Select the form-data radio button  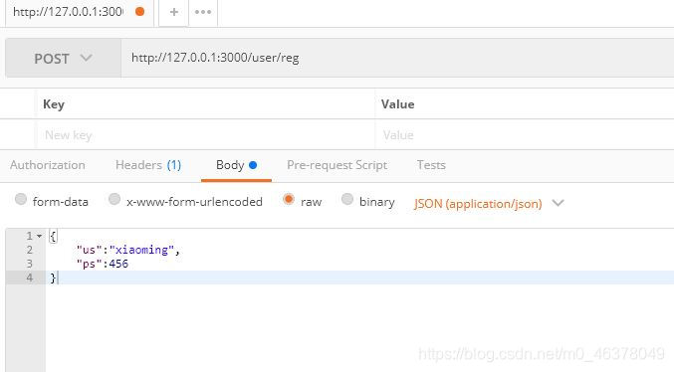(x=21, y=199)
